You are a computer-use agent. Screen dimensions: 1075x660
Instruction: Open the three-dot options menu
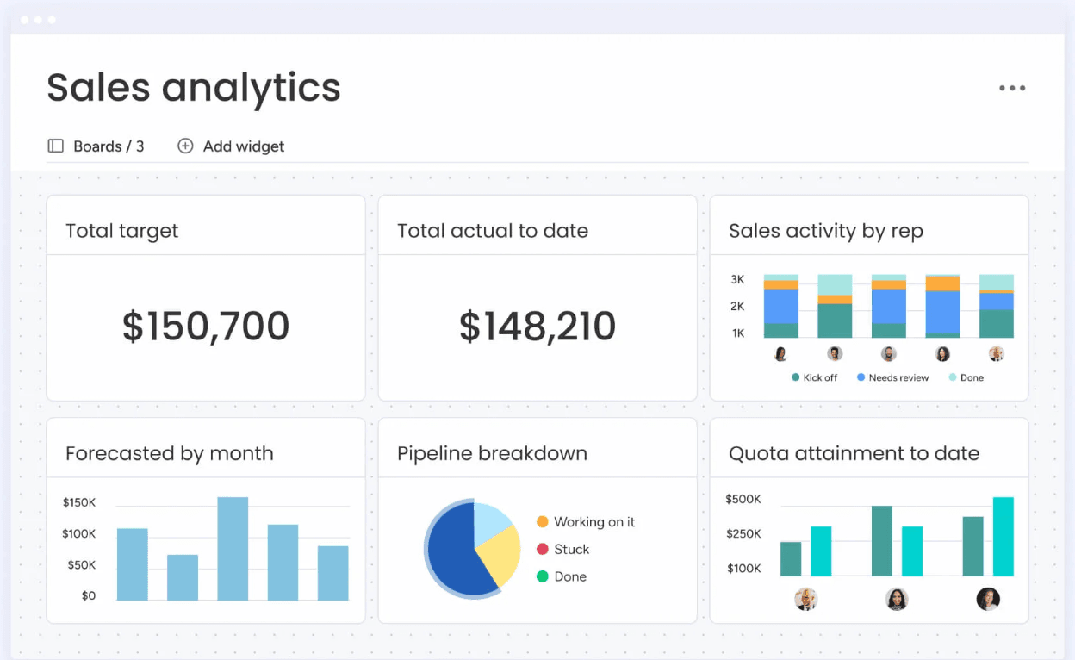coord(1012,88)
